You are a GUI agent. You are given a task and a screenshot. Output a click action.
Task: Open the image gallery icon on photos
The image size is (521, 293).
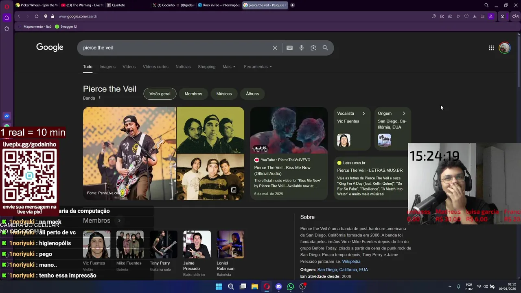[x=234, y=190]
